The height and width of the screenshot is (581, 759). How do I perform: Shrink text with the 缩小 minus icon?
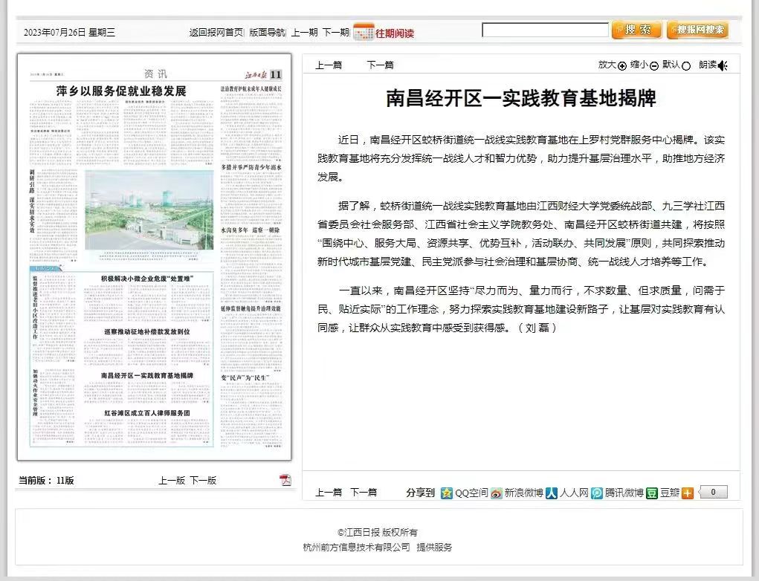coord(654,65)
